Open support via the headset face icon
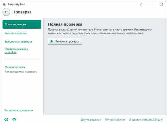The image size is (167, 124). [14, 120]
